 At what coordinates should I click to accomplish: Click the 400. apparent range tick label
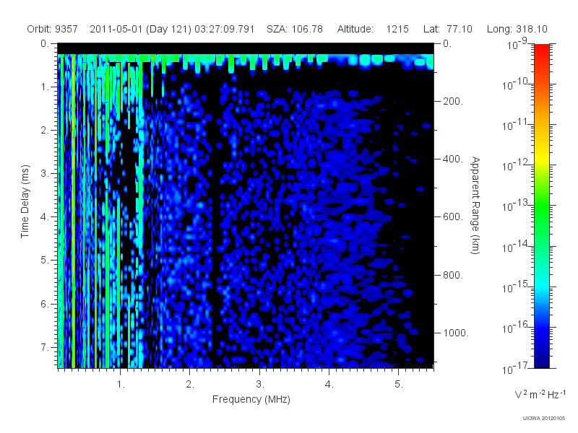(x=453, y=159)
